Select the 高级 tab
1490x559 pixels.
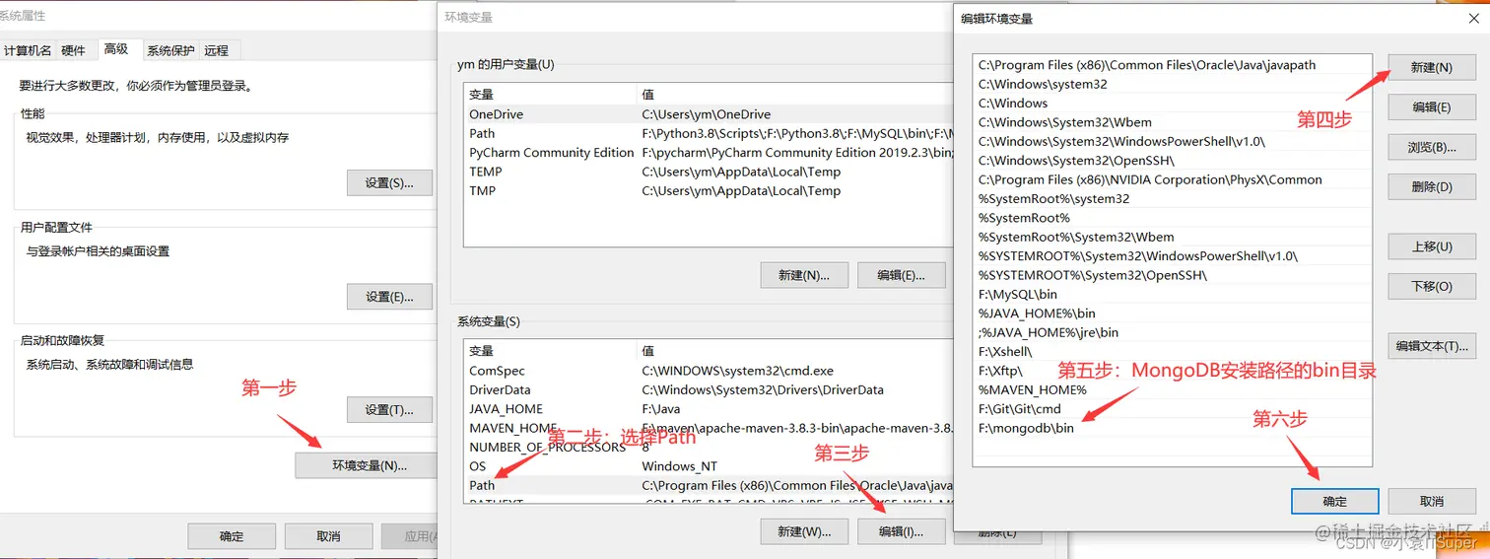(116, 48)
